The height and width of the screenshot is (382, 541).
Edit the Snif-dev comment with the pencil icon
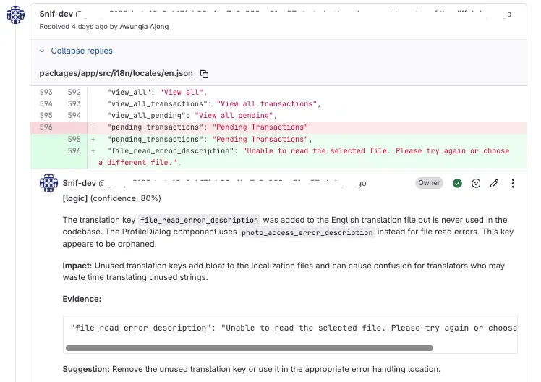[494, 183]
